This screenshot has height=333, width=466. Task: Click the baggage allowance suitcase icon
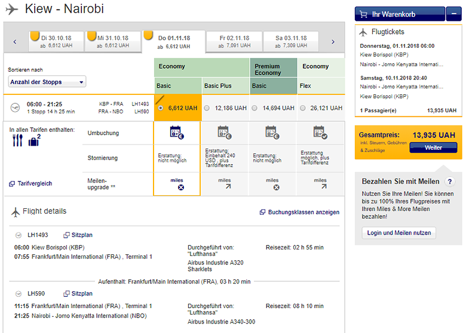click(x=35, y=141)
